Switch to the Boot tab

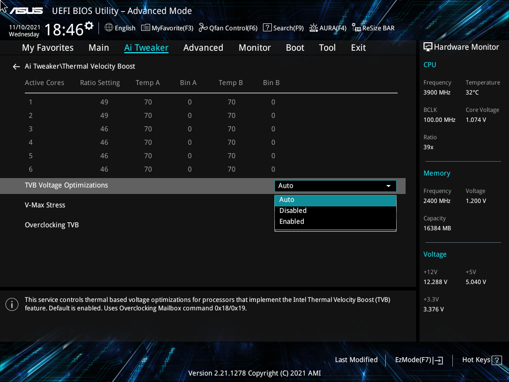tap(295, 48)
